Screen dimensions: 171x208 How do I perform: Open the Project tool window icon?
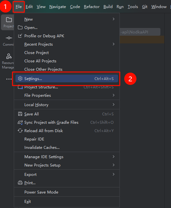[9, 20]
